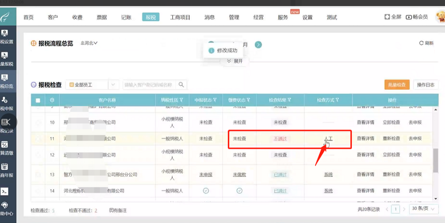The width and height of the screenshot is (445, 223).
Task: Click the 操作日志 button
Action: click(x=426, y=84)
